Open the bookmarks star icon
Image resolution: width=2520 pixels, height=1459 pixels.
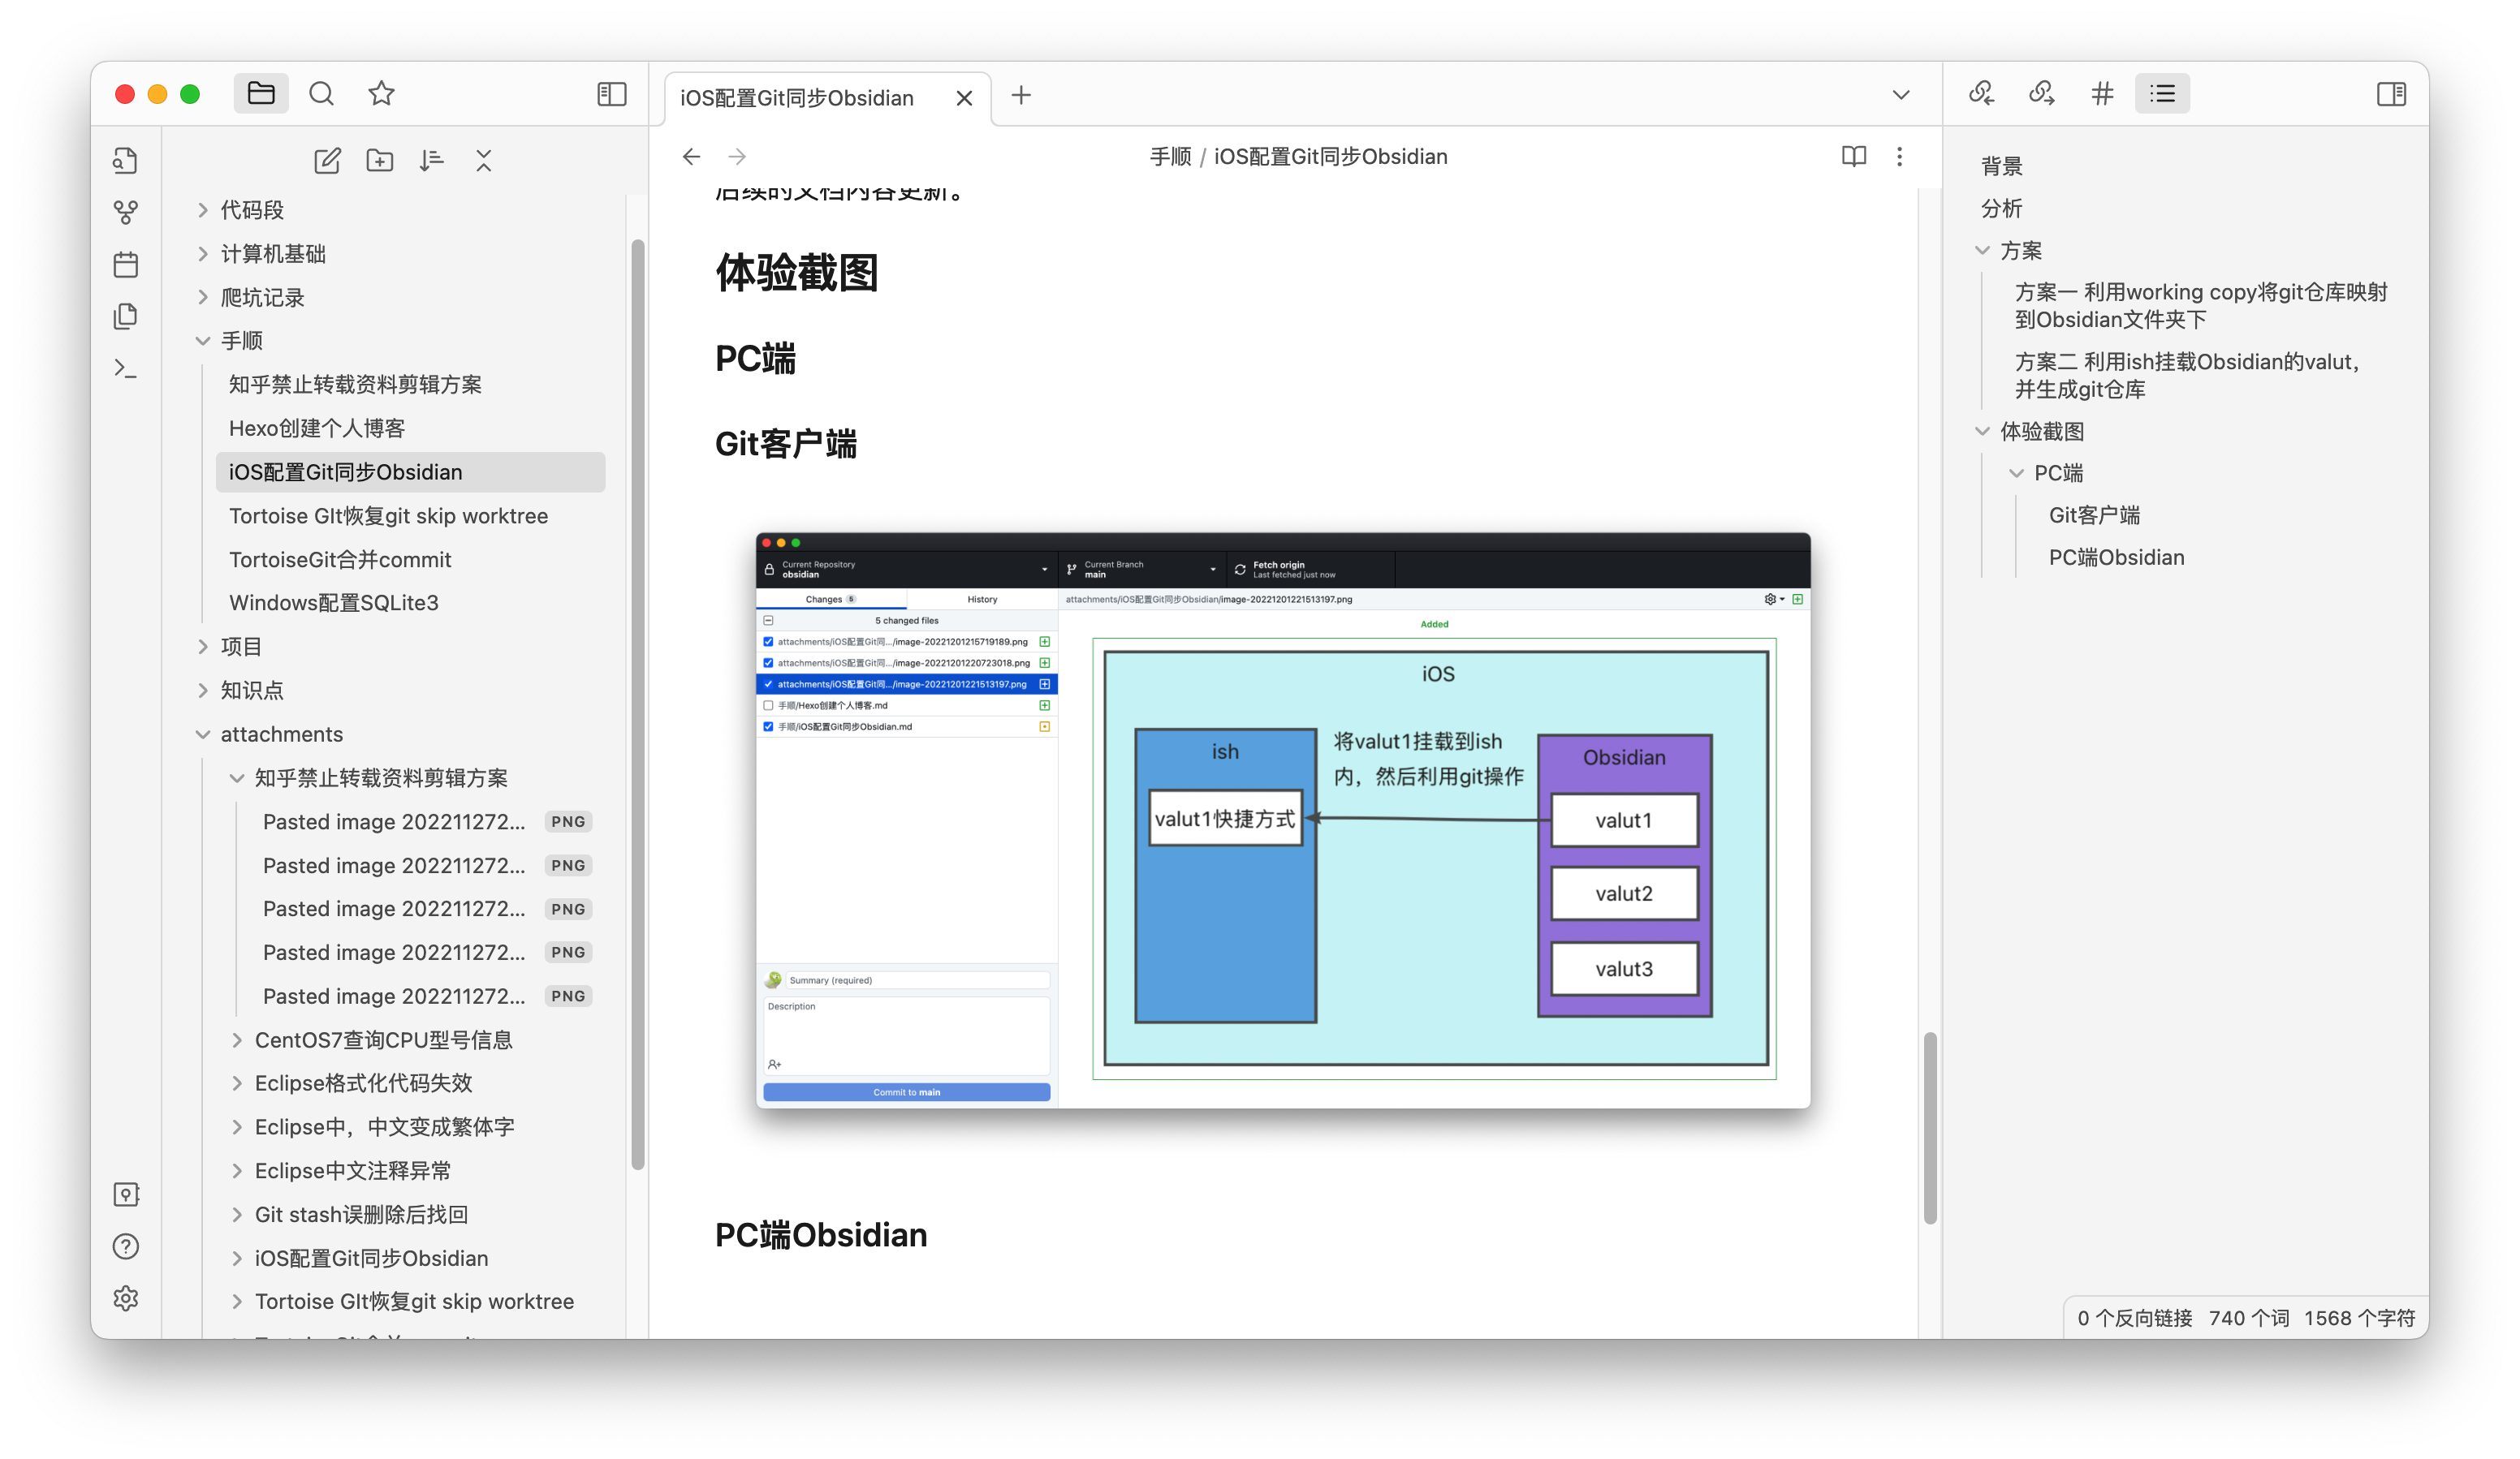(381, 94)
